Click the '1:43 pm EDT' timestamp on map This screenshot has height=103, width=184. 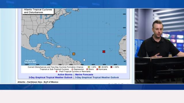click(30, 60)
